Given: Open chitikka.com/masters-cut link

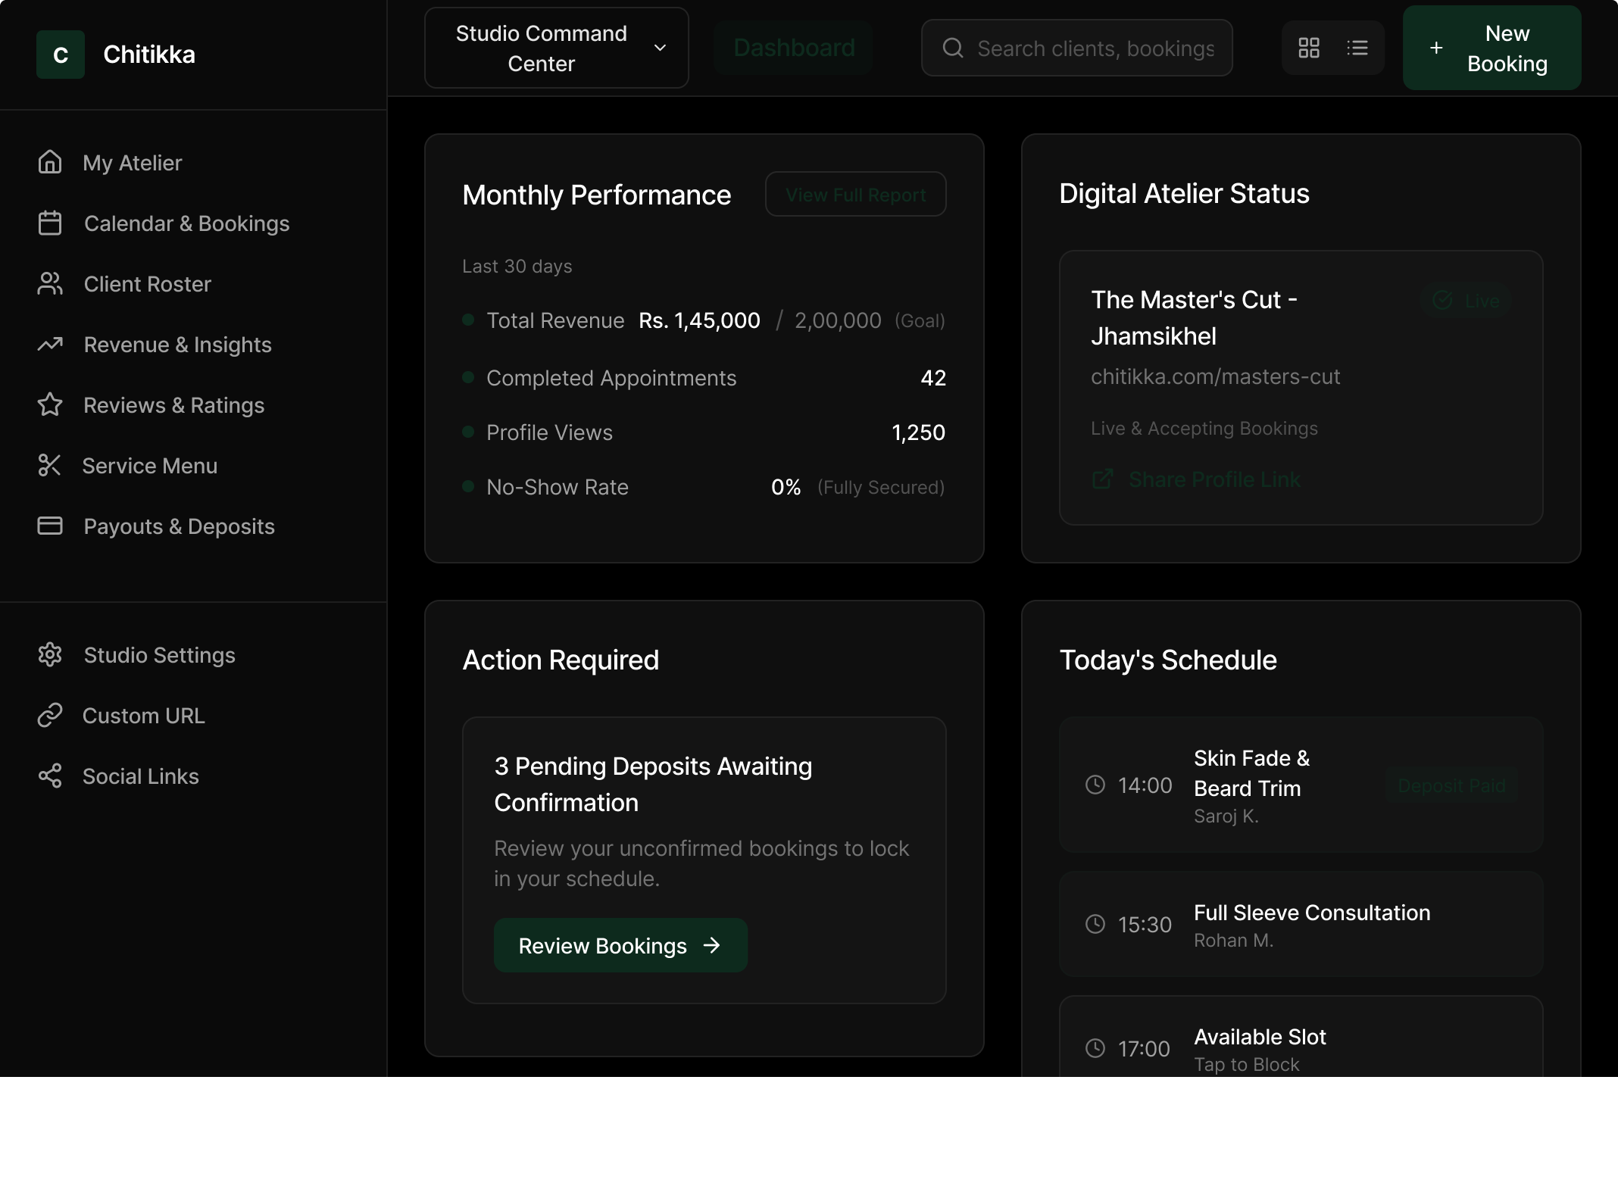Looking at the screenshot, I should pos(1215,376).
